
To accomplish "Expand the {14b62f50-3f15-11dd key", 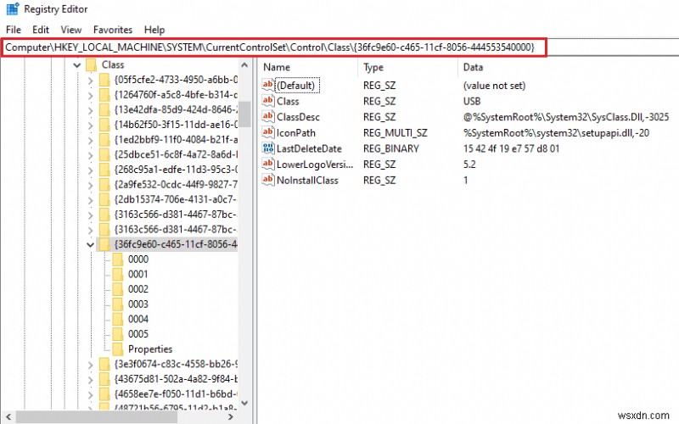I will pyautogui.click(x=90, y=126).
